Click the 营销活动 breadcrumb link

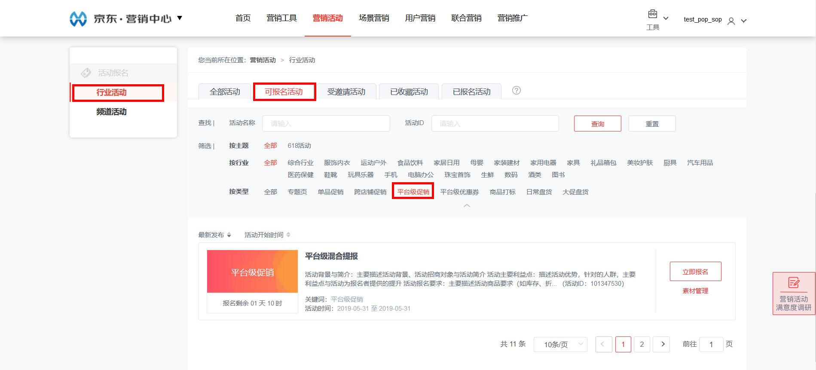click(263, 60)
